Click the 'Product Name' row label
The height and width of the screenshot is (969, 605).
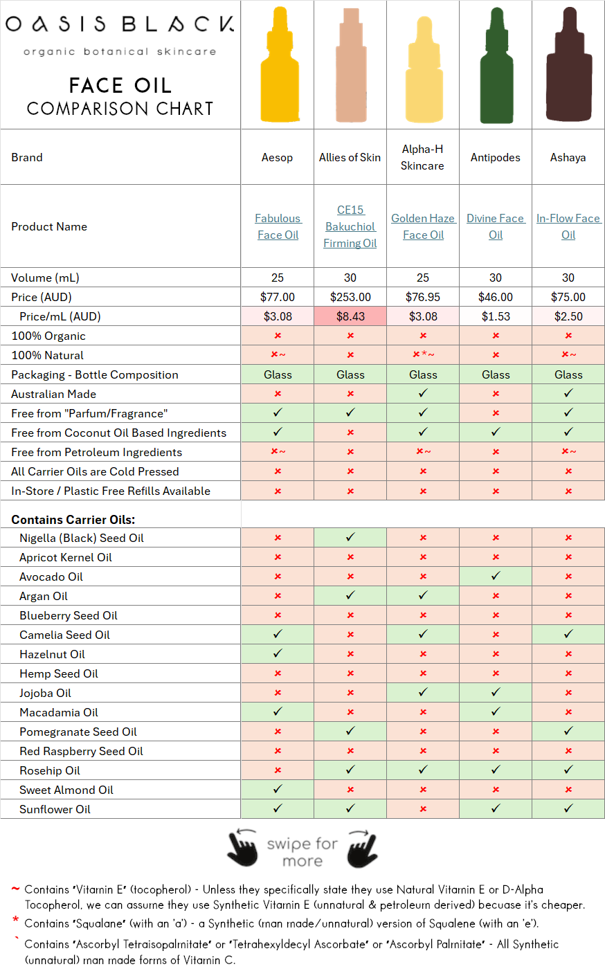(49, 226)
